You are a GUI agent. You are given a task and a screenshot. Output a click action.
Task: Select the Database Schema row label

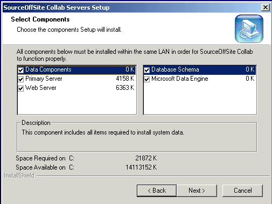tap(175, 69)
